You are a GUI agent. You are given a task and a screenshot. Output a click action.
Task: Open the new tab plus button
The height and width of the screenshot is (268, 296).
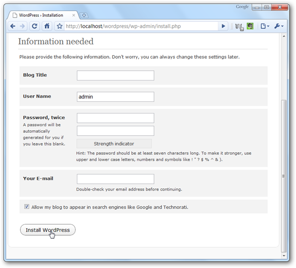(x=84, y=15)
